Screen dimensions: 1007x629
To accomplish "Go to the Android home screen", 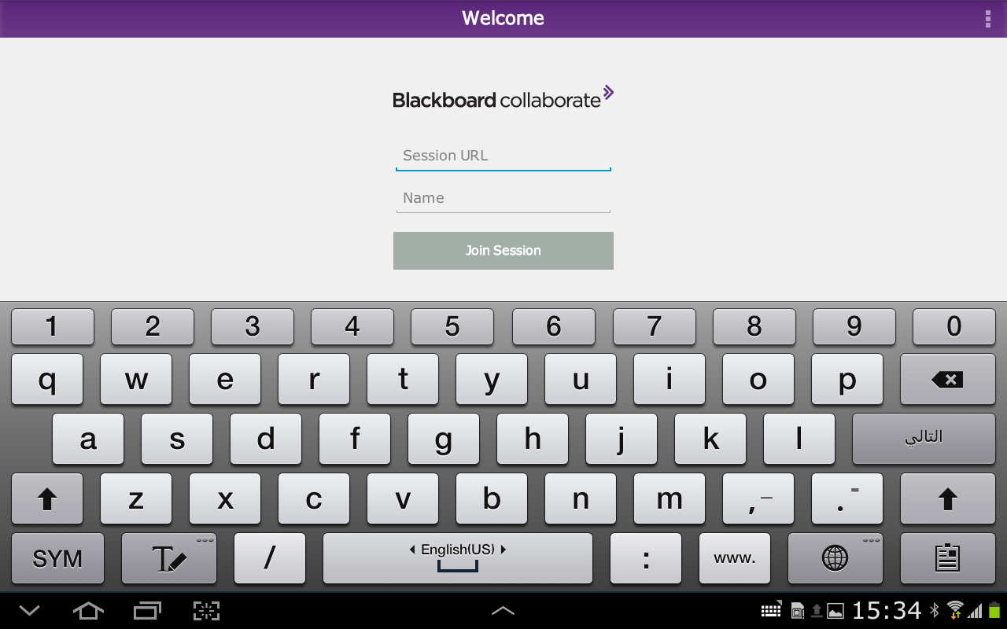I will 88,610.
